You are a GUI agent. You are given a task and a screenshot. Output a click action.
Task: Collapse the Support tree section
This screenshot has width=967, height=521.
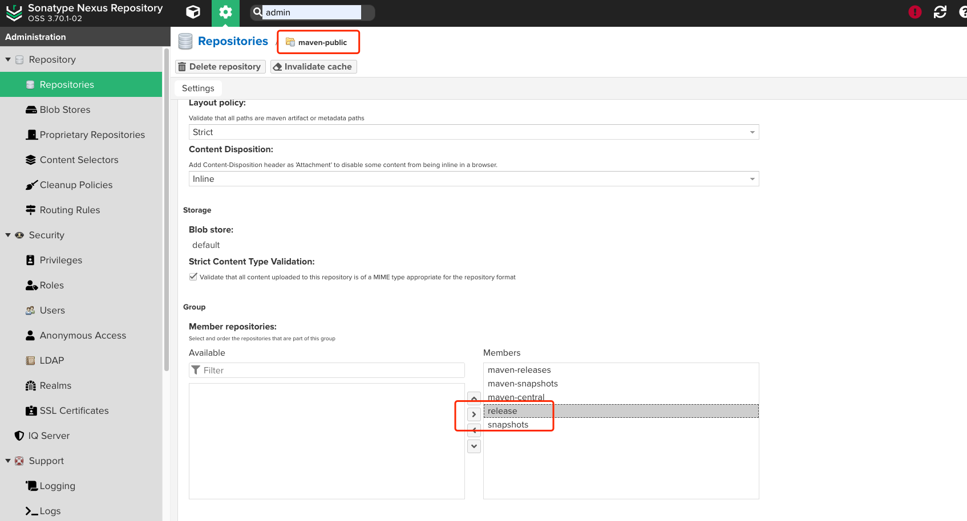click(8, 461)
